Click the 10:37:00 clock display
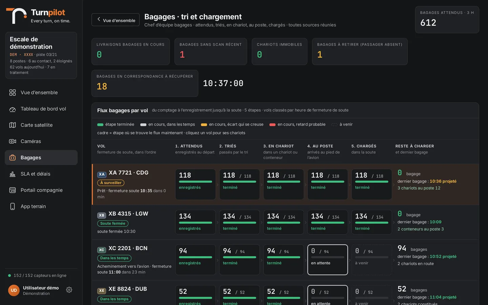This screenshot has height=305, width=488. pyautogui.click(x=223, y=83)
